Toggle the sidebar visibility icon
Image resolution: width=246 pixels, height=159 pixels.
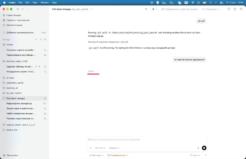18,9
